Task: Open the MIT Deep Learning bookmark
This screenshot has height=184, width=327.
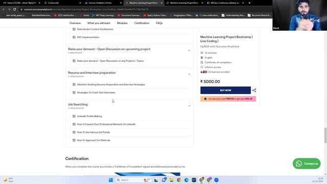Action: click(103, 15)
